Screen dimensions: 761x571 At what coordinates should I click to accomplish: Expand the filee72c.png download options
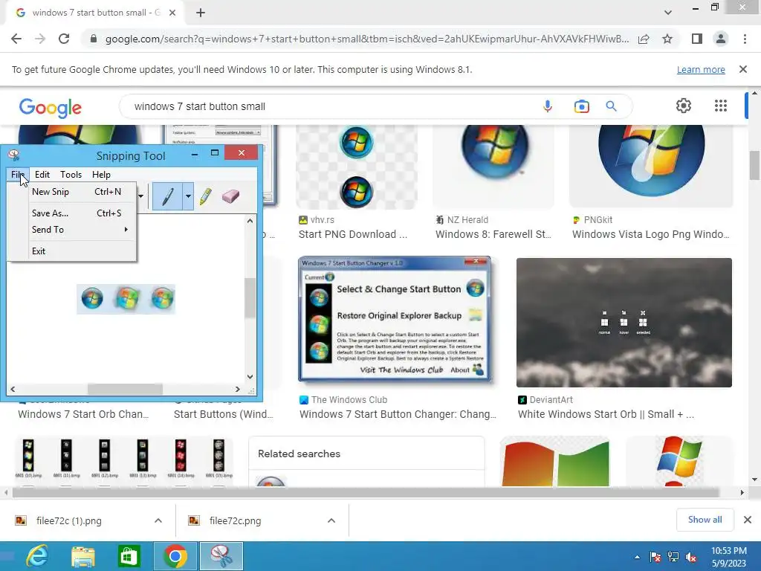tap(331, 521)
